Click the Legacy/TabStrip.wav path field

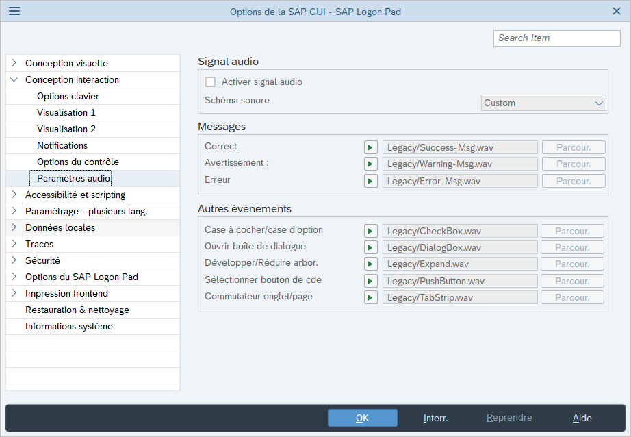(460, 297)
